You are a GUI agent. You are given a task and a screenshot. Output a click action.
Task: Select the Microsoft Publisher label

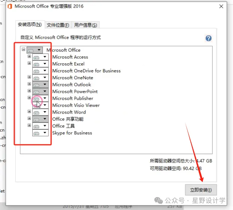[x=73, y=98]
